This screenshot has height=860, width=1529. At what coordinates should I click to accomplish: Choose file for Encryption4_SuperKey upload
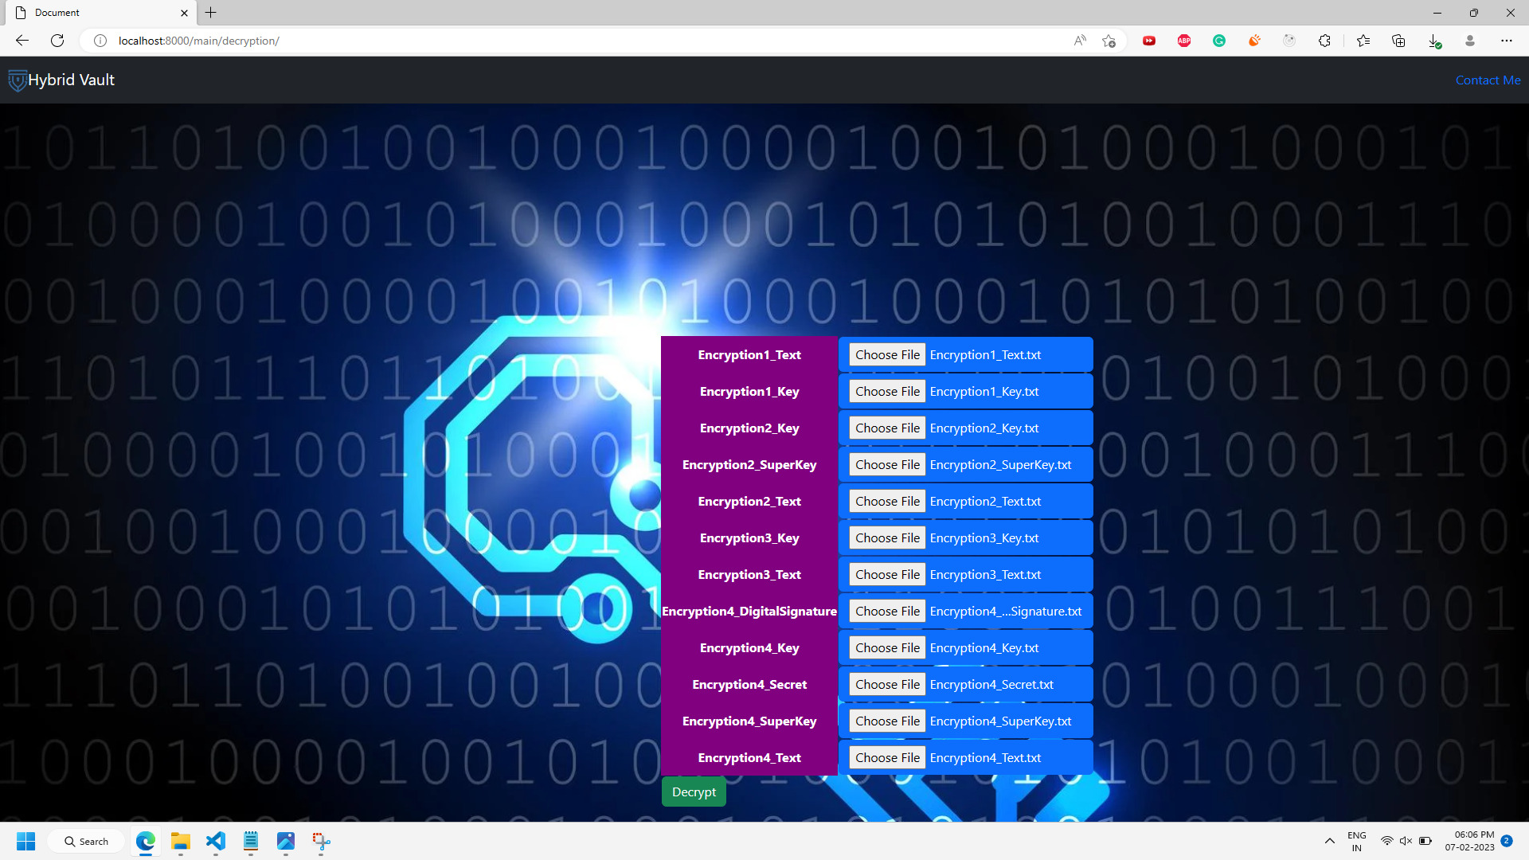click(886, 721)
